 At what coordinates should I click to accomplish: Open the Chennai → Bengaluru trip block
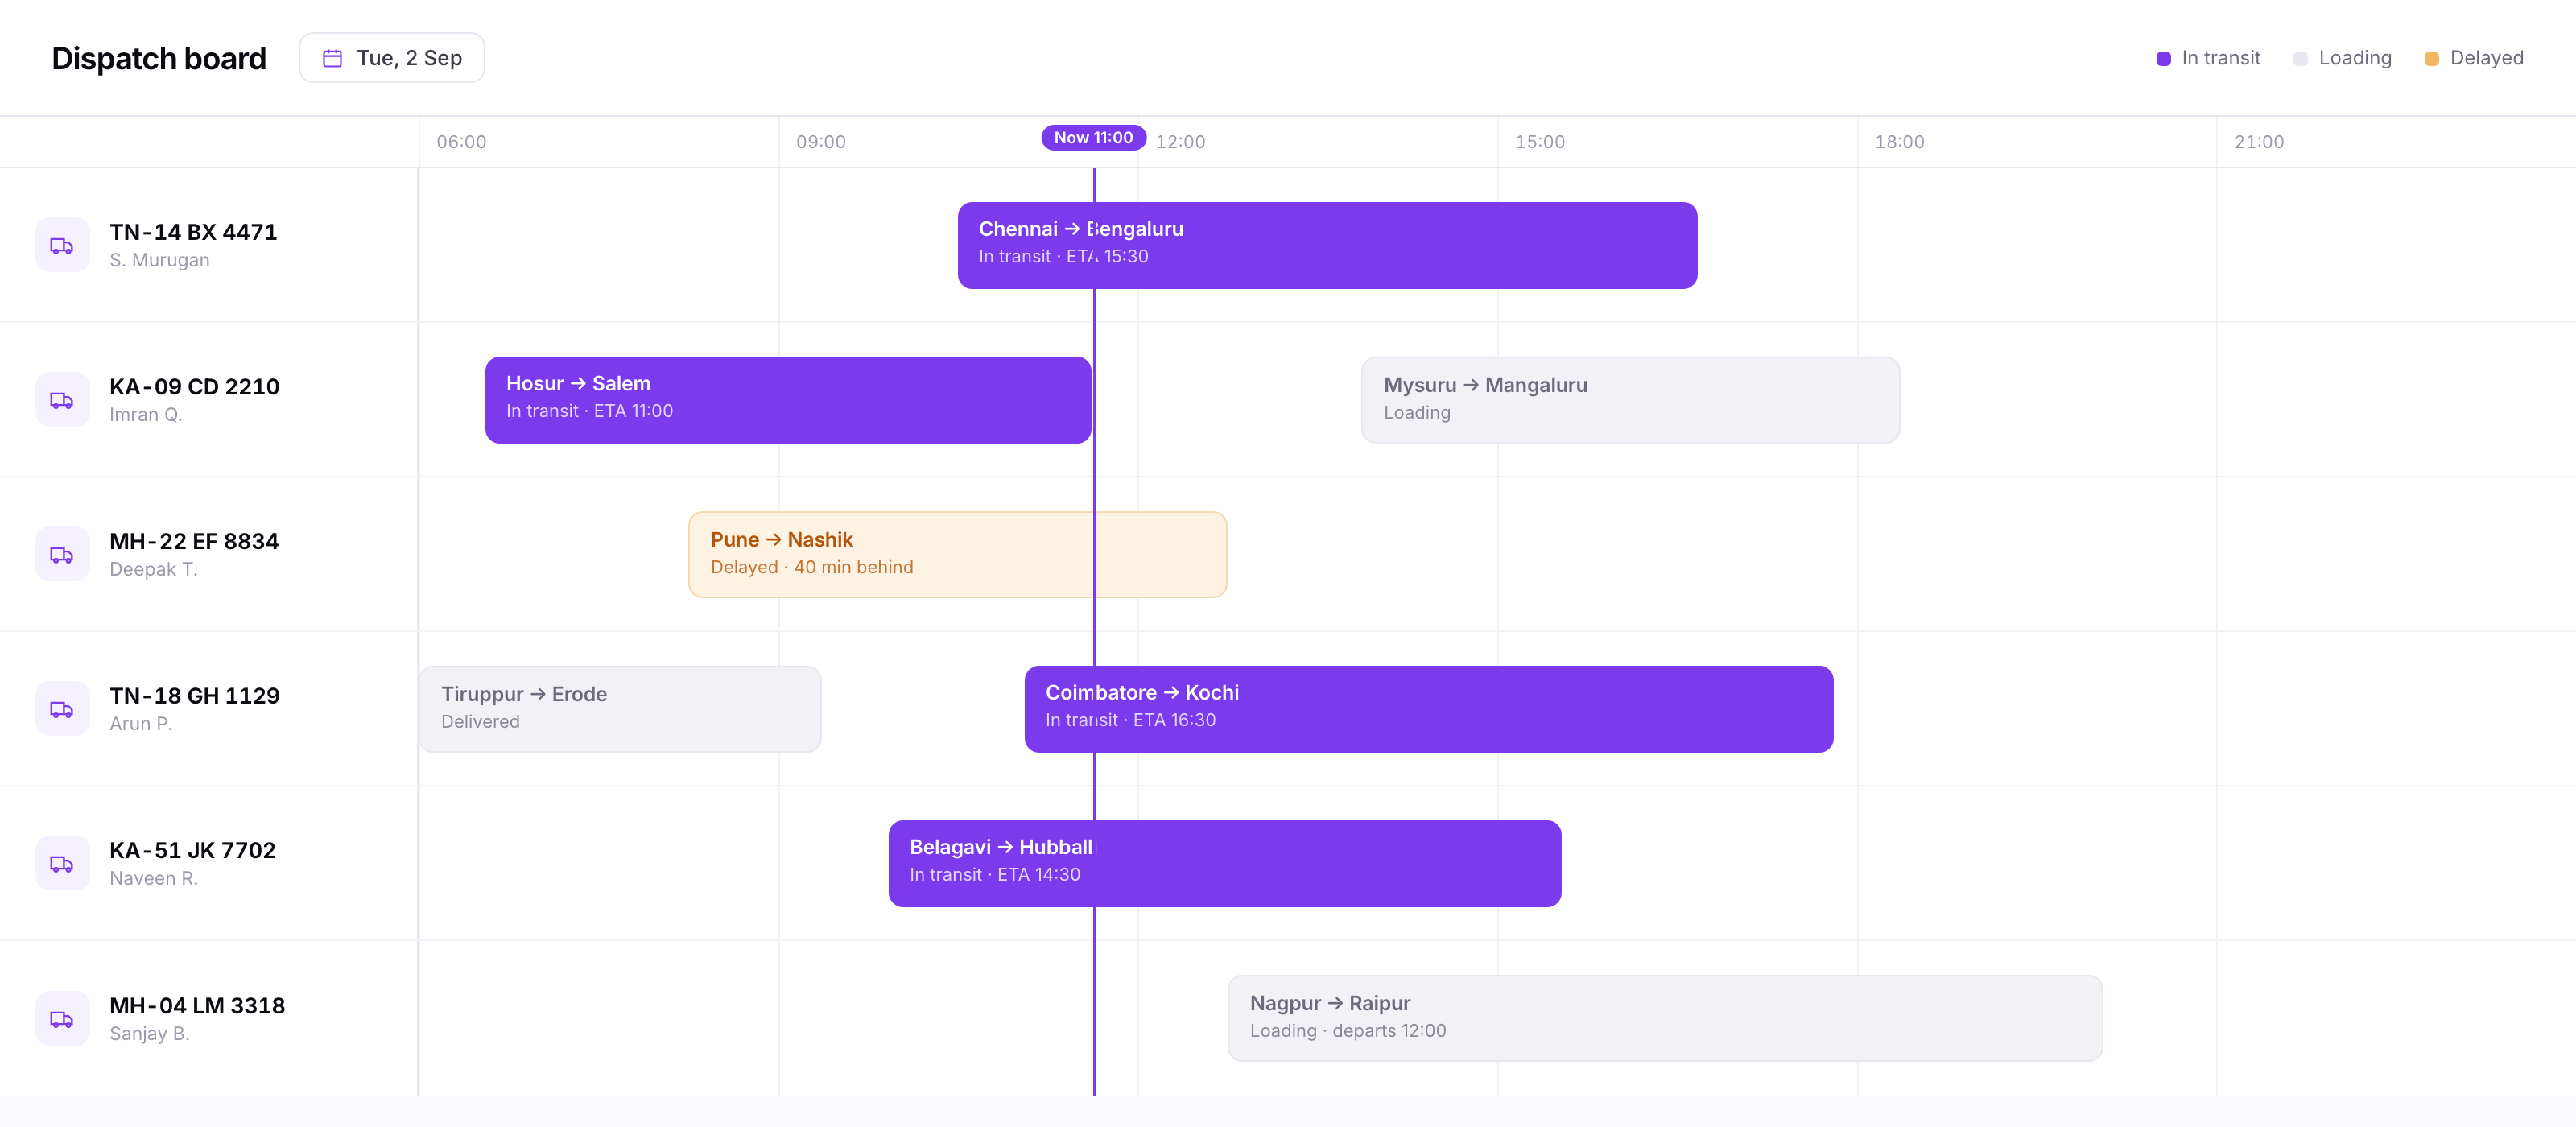pos(1327,245)
